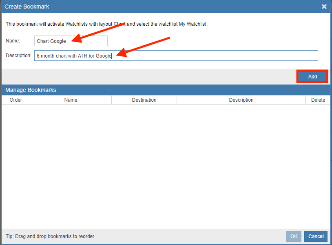This screenshot has width=332, height=245.
Task: Cancel the bookmark dialog
Action: (316, 236)
